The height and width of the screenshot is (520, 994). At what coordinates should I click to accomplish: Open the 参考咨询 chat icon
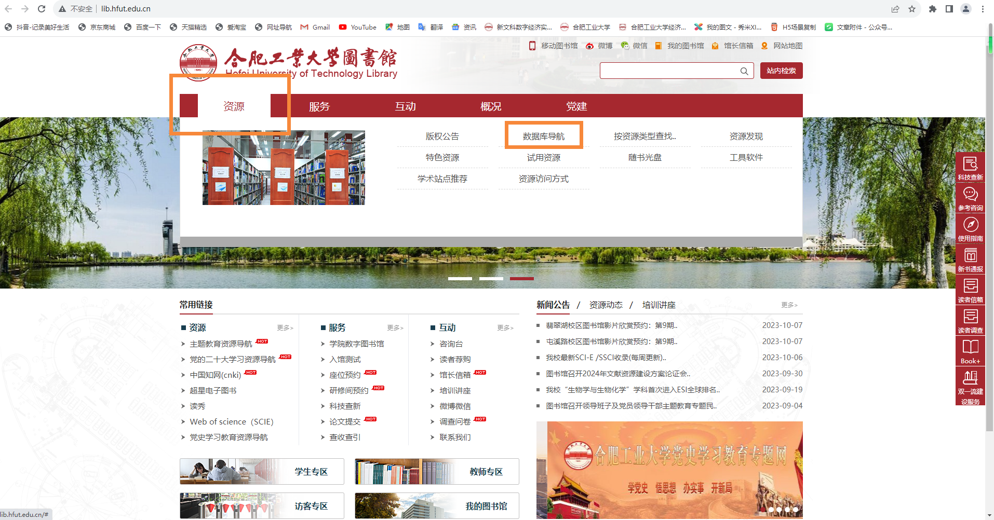970,195
